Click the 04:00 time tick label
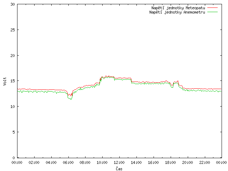228x171 pixels. coord(51,162)
